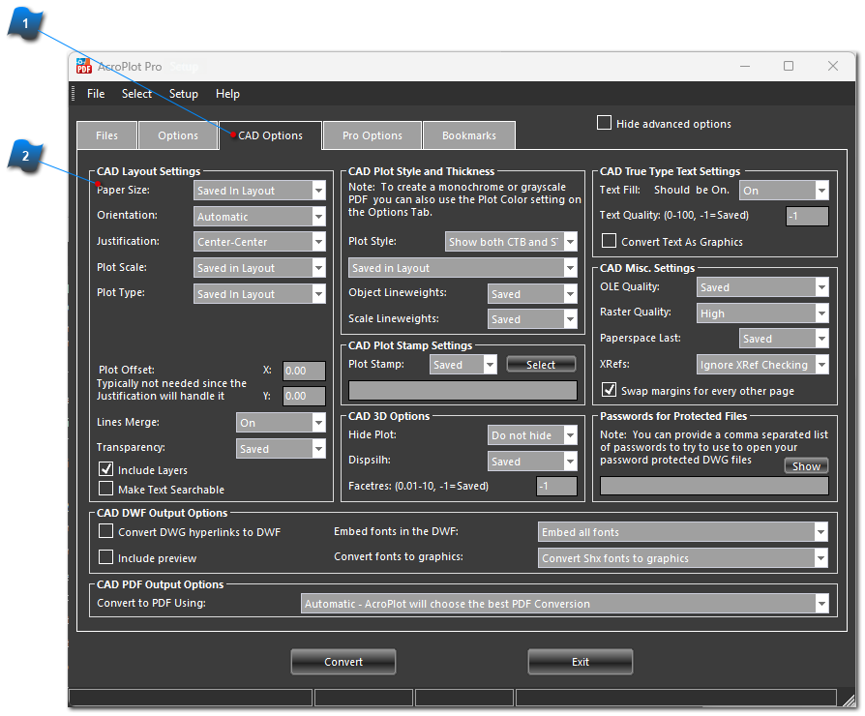Enable Convert DWG hyperlinks to DWF
Viewport: 865px width, 716px height.
tap(105, 531)
